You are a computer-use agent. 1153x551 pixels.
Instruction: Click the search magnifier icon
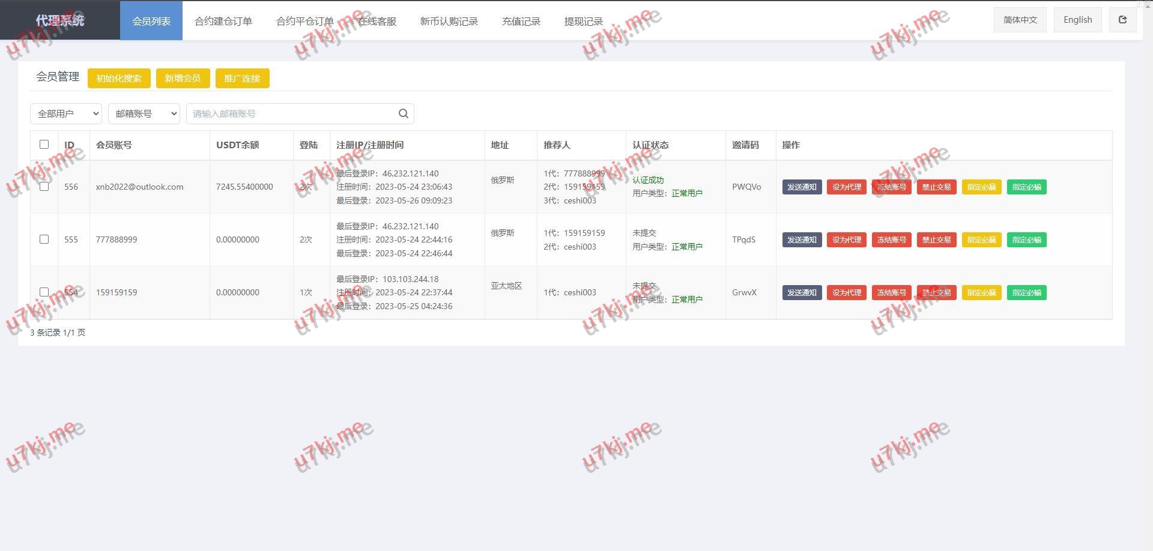403,113
